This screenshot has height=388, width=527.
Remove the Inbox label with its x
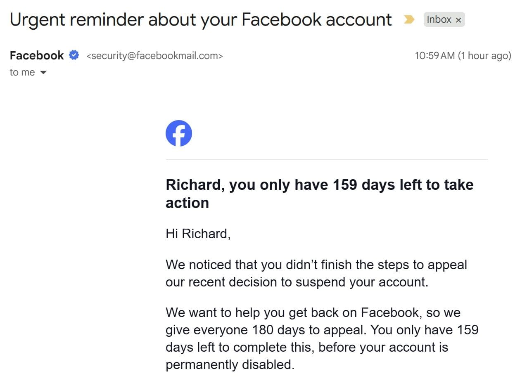pyautogui.click(x=458, y=20)
